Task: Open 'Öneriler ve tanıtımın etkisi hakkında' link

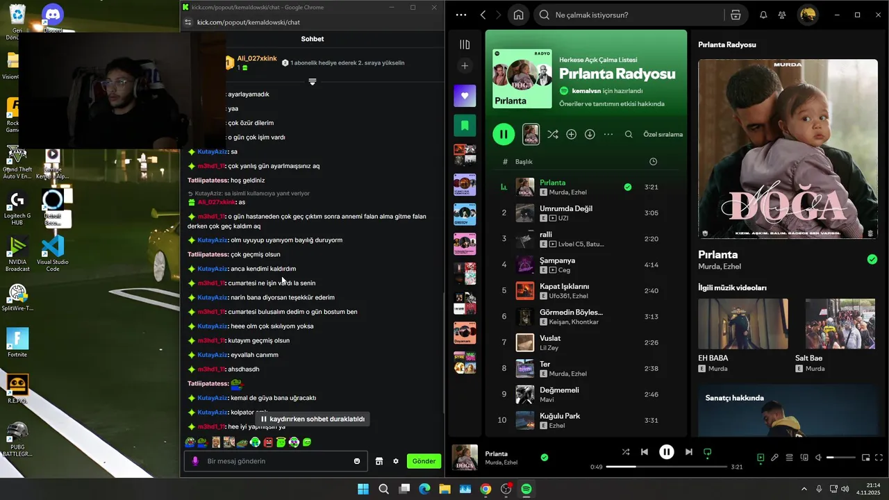Action: [x=612, y=104]
